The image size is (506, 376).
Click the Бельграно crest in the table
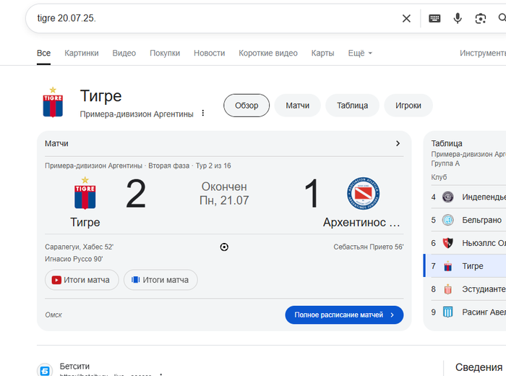click(x=447, y=220)
